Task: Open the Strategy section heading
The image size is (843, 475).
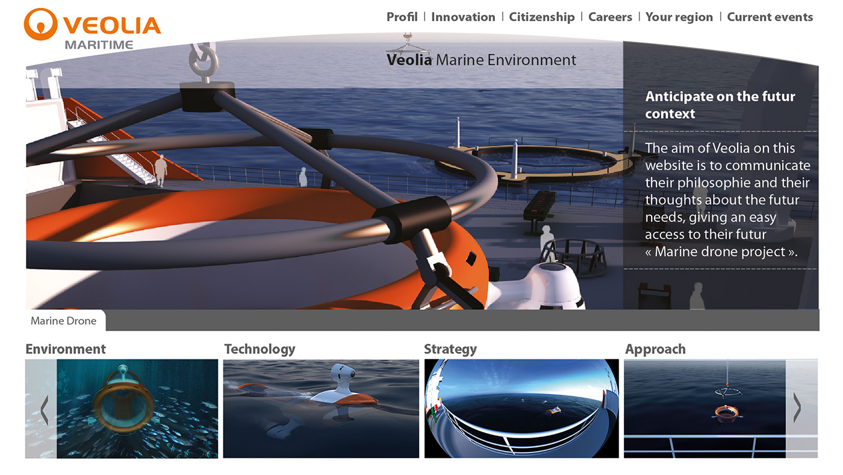Action: click(450, 349)
